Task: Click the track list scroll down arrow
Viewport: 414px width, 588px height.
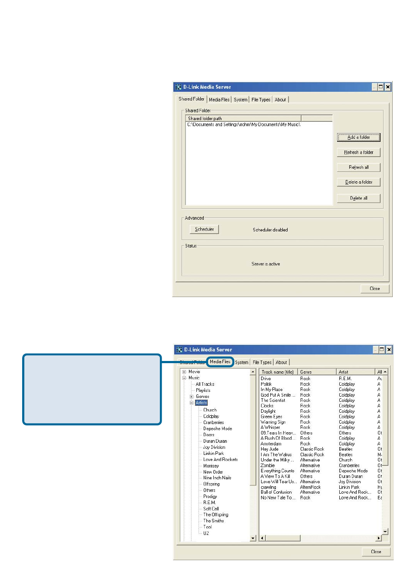Action: pos(385,531)
